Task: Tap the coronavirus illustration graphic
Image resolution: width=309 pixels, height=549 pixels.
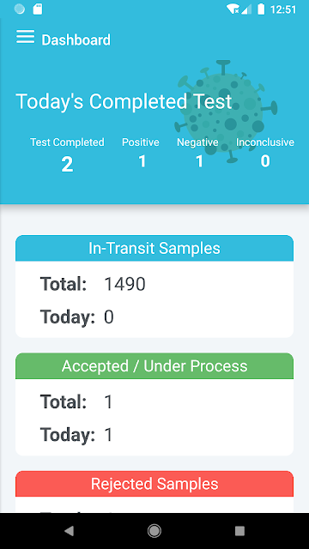Action: tap(226, 112)
